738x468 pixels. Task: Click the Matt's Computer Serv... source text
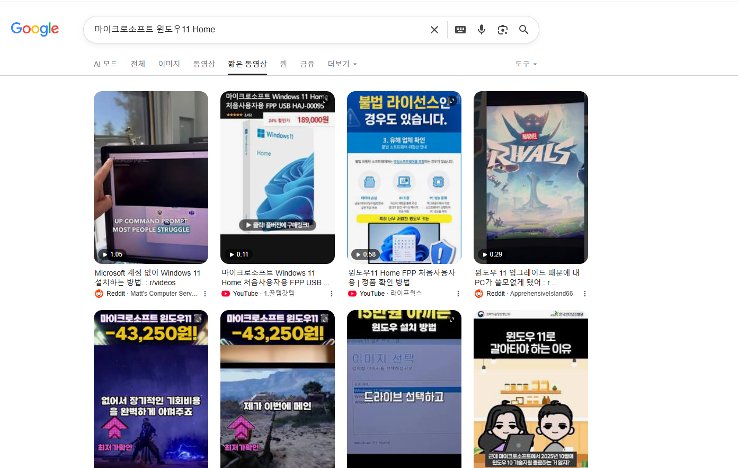164,294
